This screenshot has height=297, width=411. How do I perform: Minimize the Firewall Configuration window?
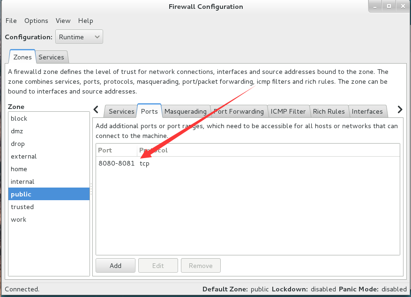point(375,6)
